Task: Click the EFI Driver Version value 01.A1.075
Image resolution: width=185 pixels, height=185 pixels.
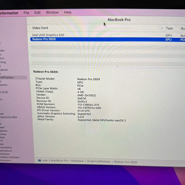Action: (x=84, y=111)
